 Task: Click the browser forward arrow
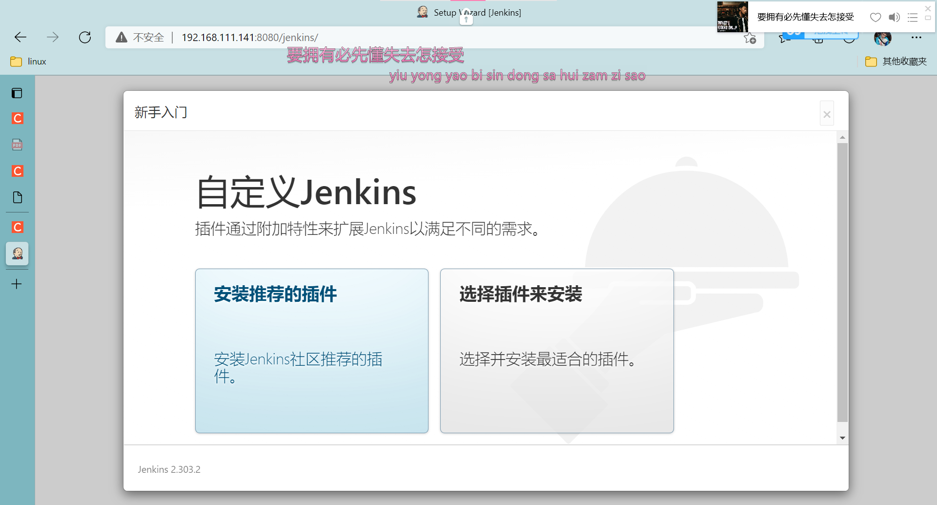[53, 37]
